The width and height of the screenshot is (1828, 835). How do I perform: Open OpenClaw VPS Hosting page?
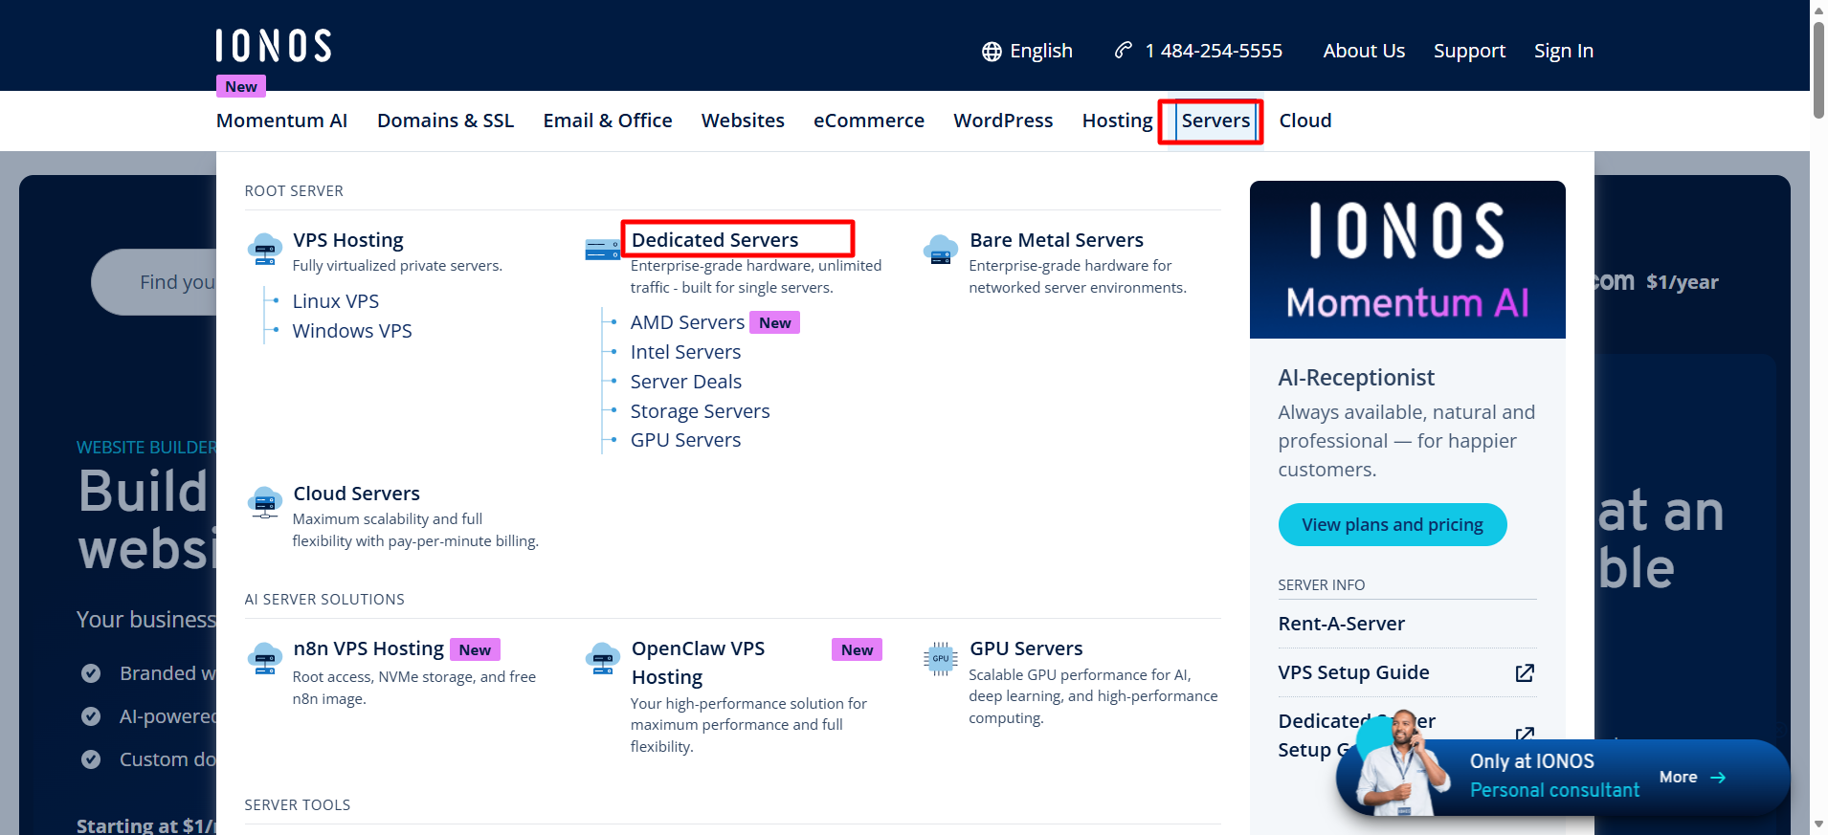pyautogui.click(x=698, y=663)
